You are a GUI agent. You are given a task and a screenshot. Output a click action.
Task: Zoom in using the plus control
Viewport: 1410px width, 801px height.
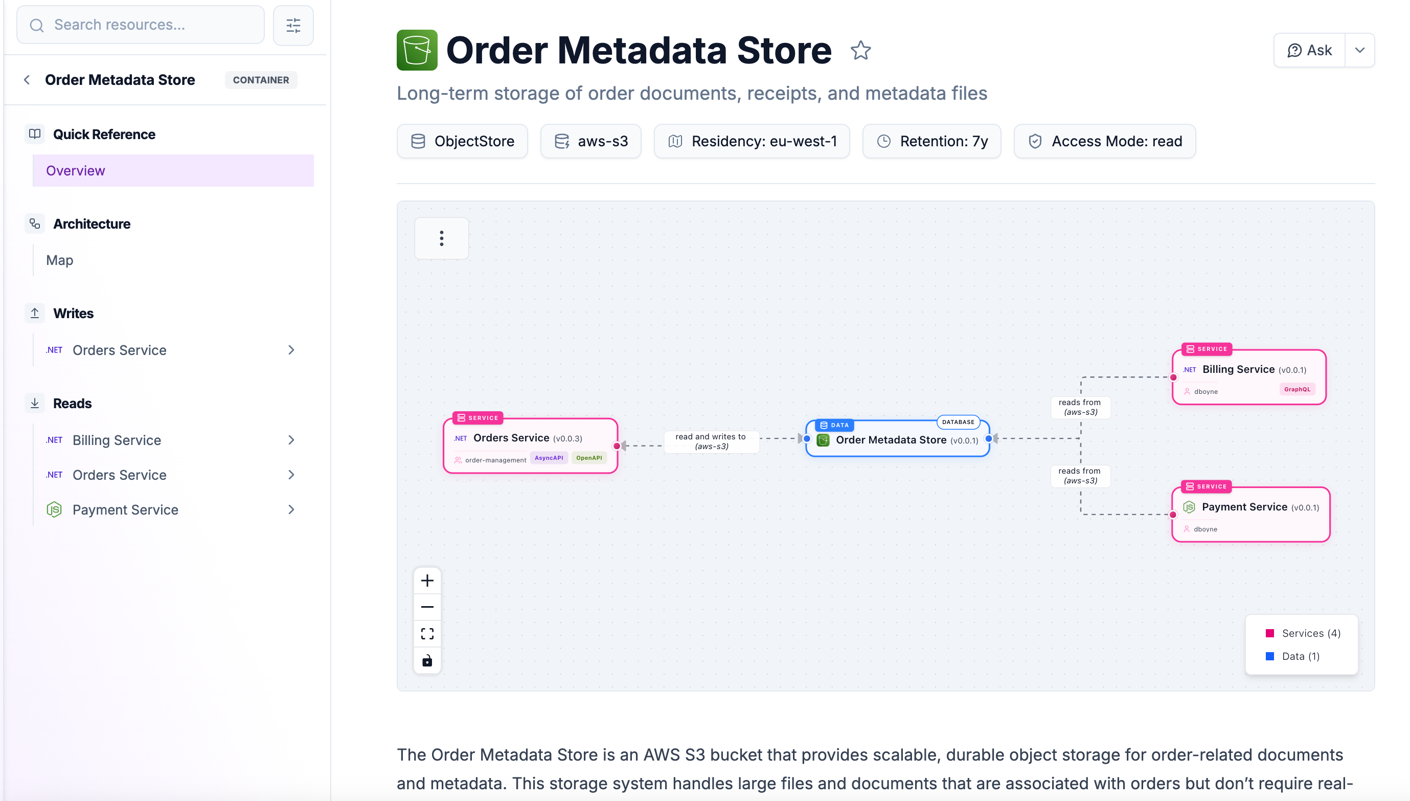pyautogui.click(x=427, y=580)
